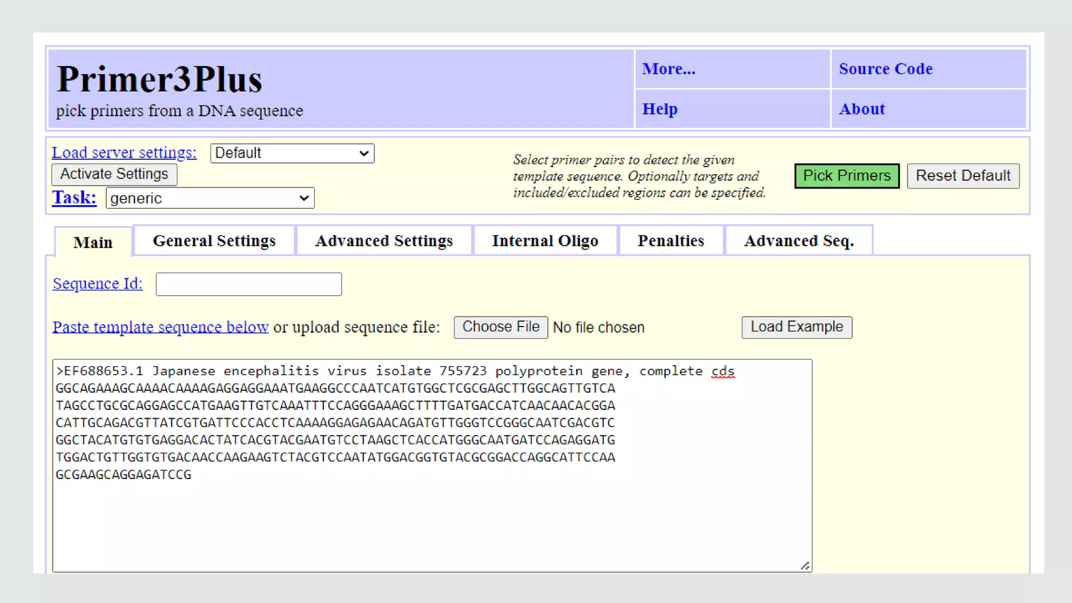
Task: Click inside the Sequence Id field
Action: 249,284
